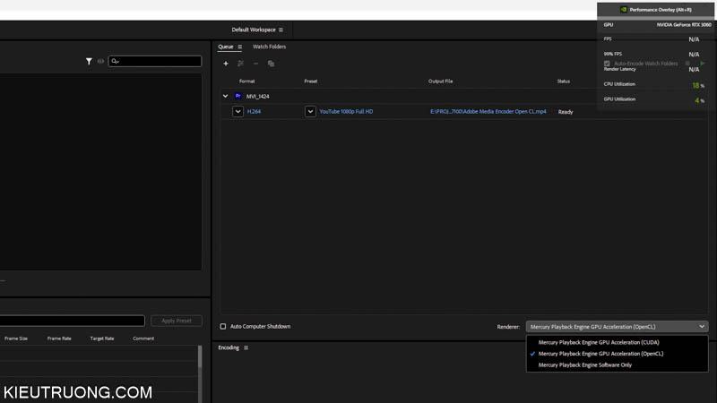
Task: Click the Stop Queue square icon
Action: 687,63
